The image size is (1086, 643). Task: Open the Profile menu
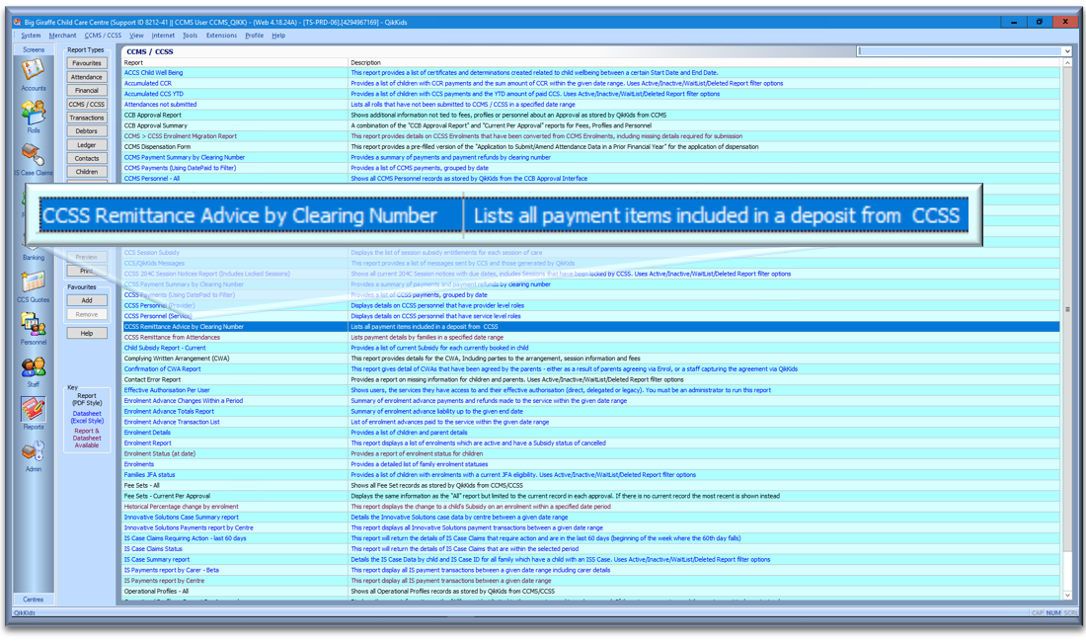[x=254, y=36]
